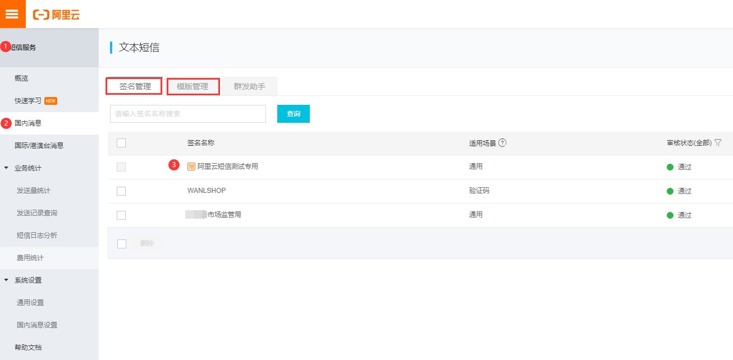Click 验证码 scene cell in WANLSHOP row

click(x=479, y=191)
